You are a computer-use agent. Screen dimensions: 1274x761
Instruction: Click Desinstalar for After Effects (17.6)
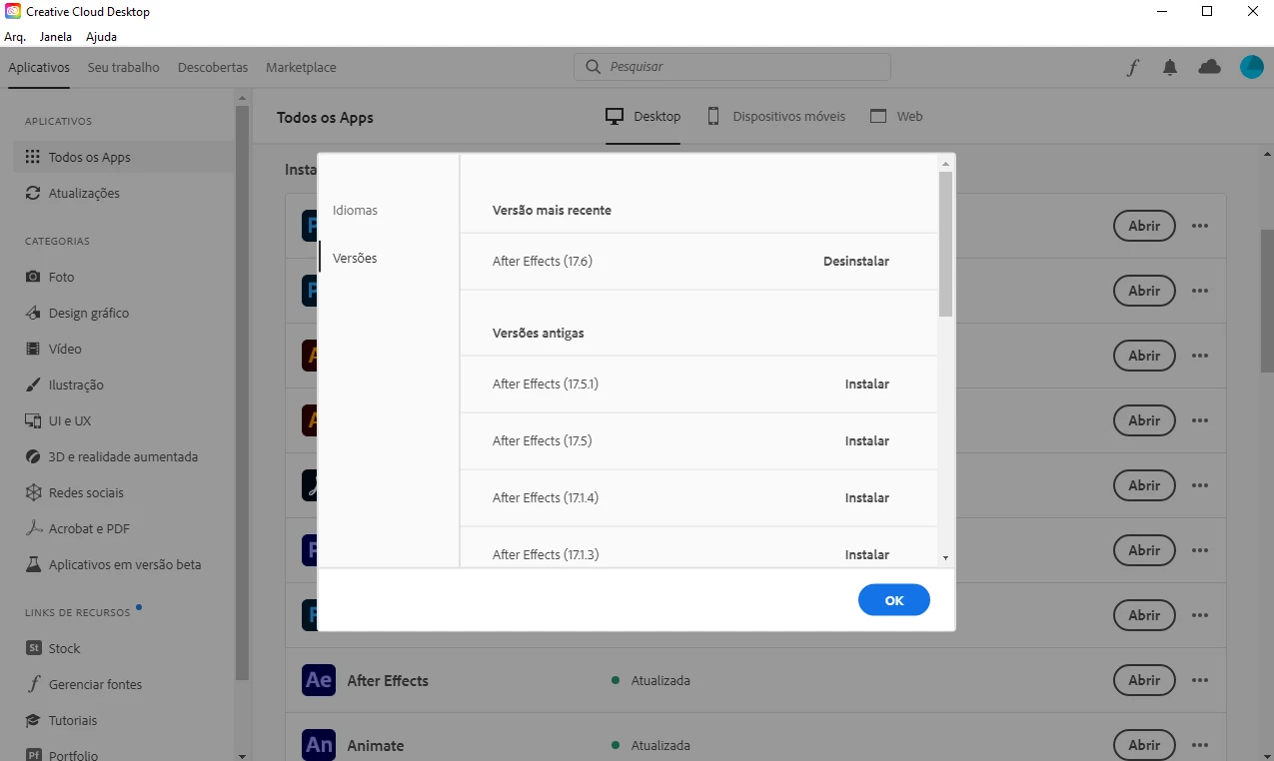click(x=856, y=262)
